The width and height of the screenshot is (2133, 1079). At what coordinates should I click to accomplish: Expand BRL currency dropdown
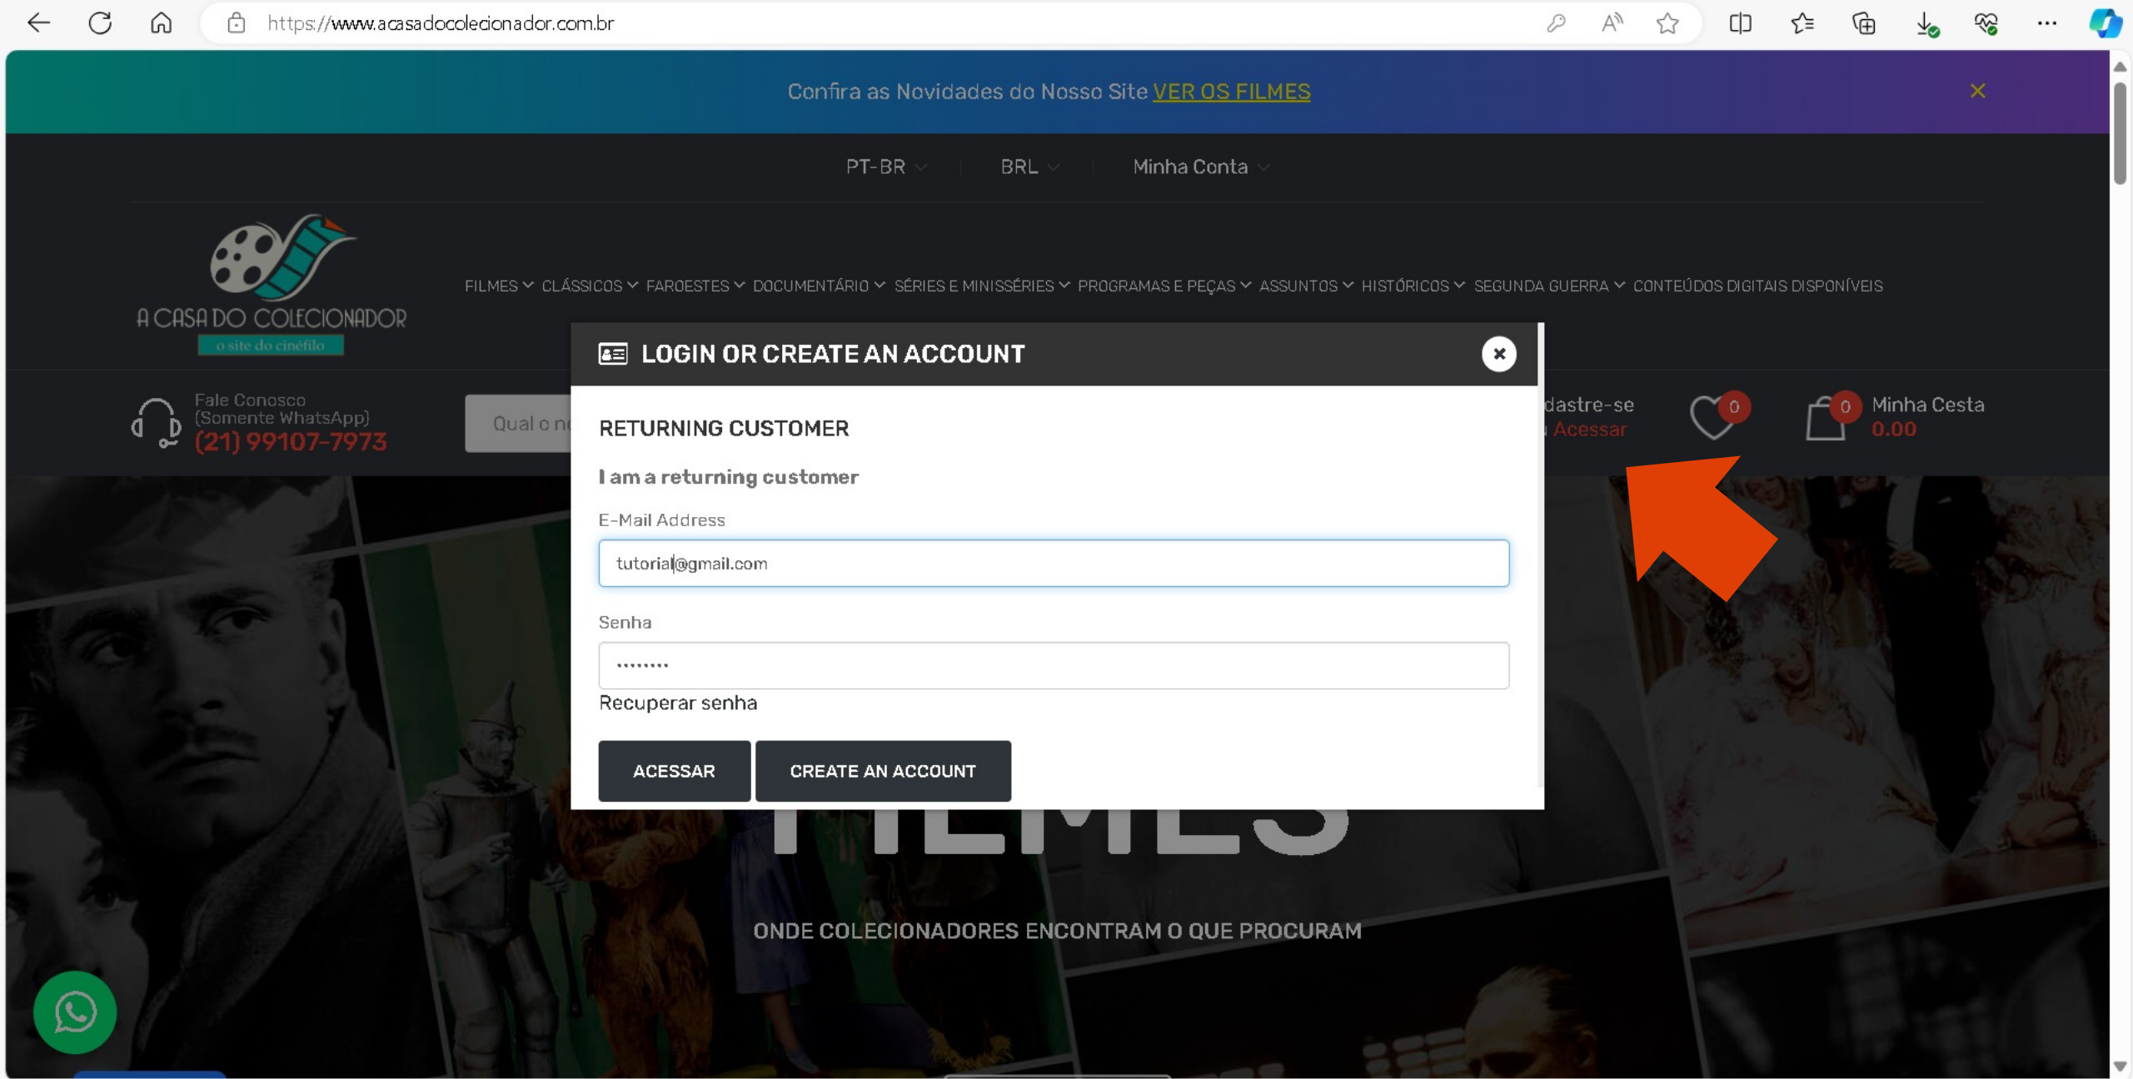click(x=1029, y=167)
